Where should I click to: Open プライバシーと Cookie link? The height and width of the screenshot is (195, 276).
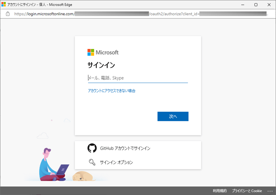[247, 191]
